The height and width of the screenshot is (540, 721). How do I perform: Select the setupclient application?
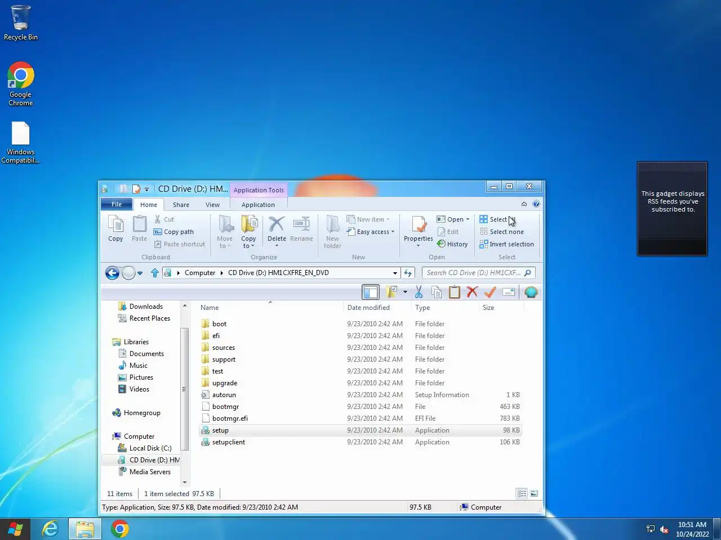click(x=228, y=442)
